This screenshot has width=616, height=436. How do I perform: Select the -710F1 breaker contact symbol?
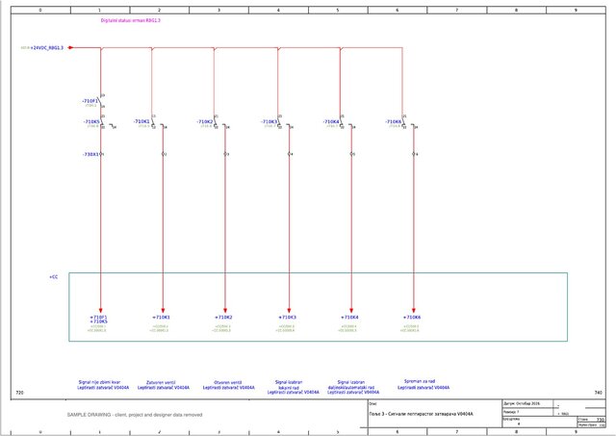(x=101, y=101)
